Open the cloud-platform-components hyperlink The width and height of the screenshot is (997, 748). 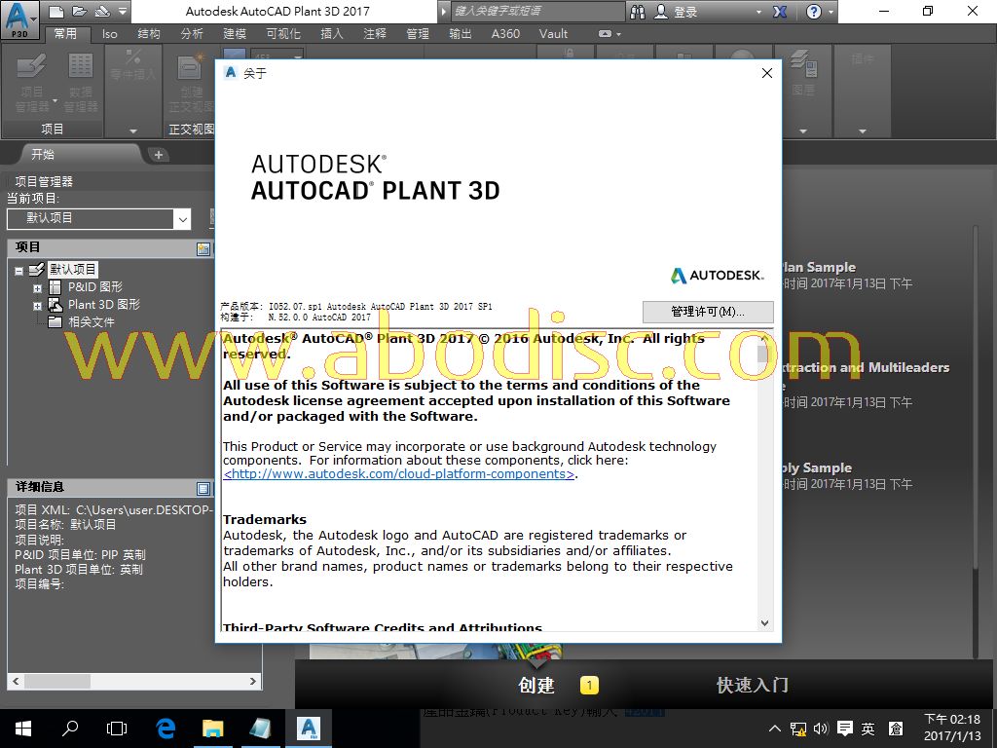point(398,474)
